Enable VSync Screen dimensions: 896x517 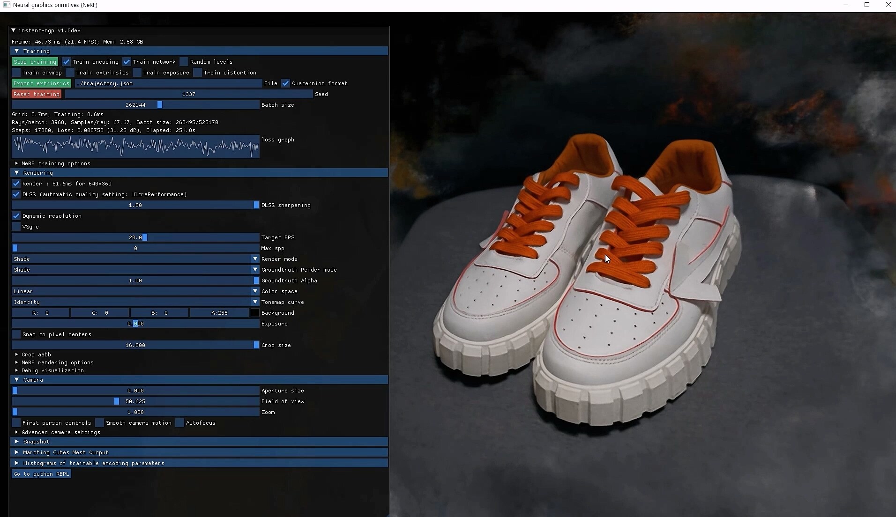pyautogui.click(x=16, y=226)
